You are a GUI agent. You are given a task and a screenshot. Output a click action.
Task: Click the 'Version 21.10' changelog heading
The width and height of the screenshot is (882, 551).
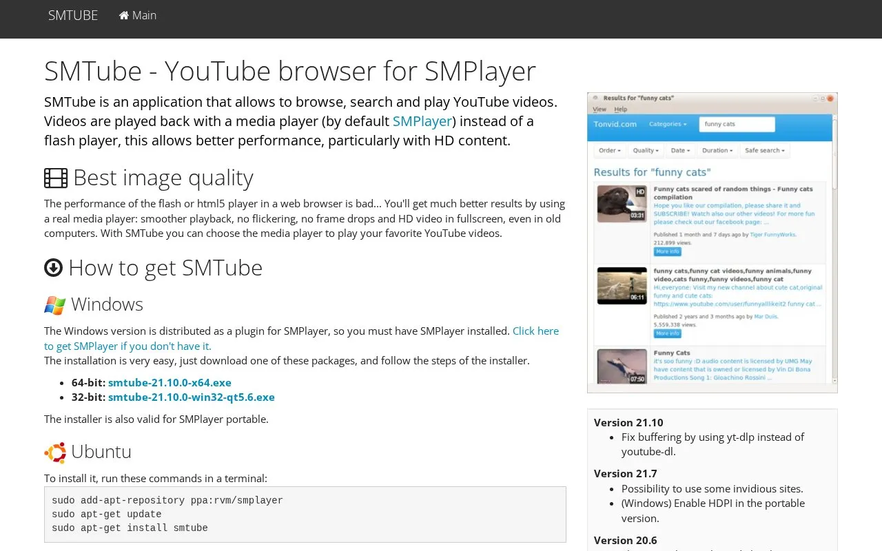click(x=628, y=422)
